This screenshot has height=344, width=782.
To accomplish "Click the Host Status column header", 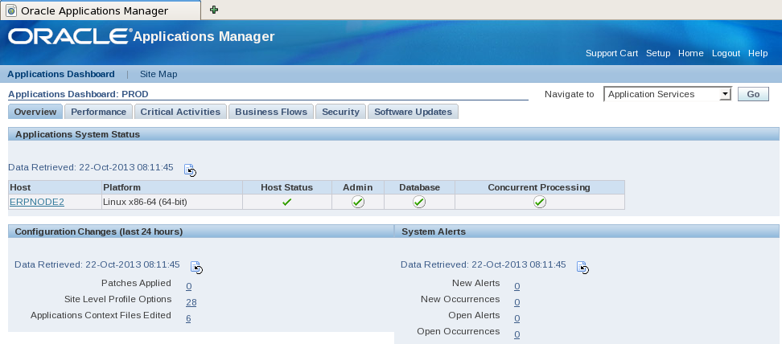I will pos(286,187).
